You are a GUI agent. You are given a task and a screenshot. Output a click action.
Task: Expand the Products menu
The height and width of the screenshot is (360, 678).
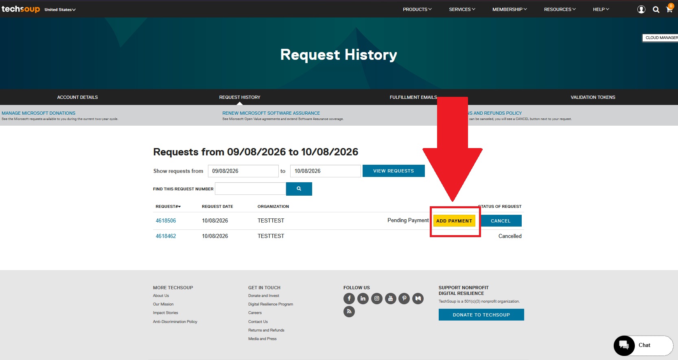pos(417,9)
